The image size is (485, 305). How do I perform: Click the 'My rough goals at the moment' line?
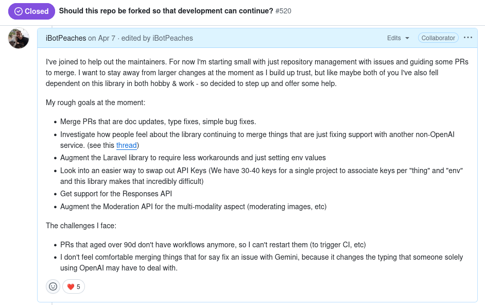[x=95, y=103]
